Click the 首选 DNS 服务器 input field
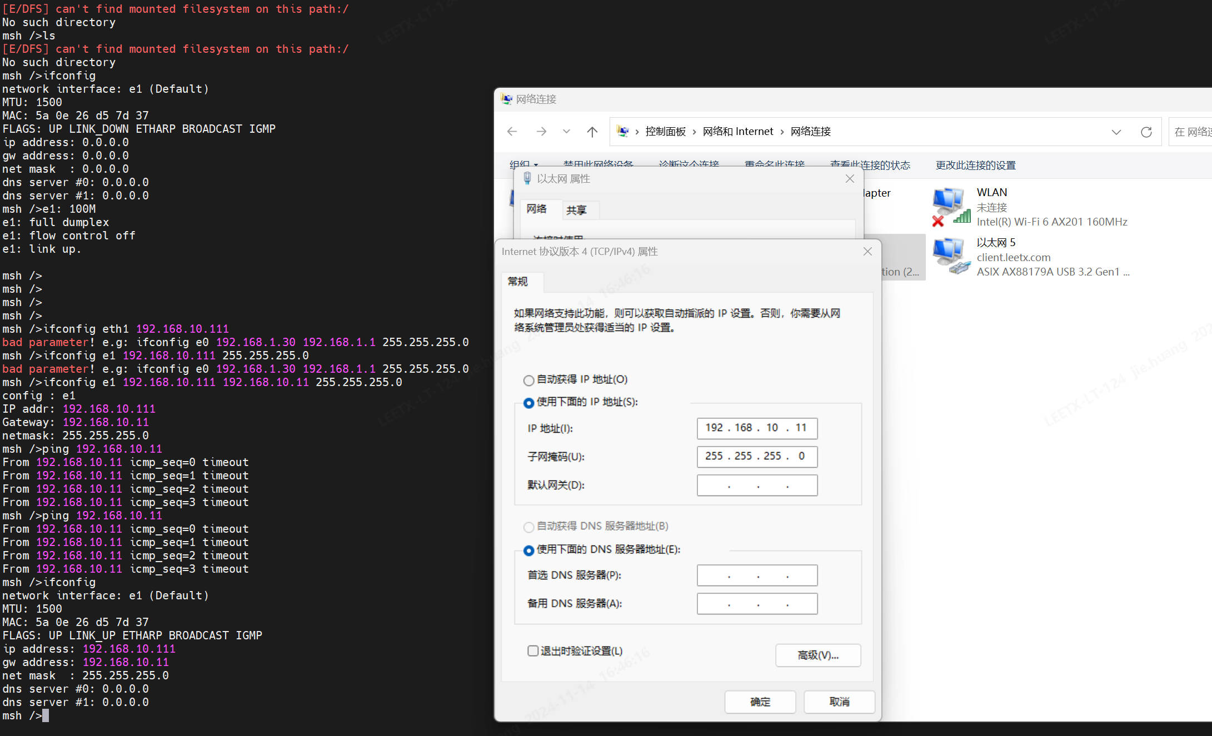This screenshot has height=736, width=1212. click(x=757, y=575)
